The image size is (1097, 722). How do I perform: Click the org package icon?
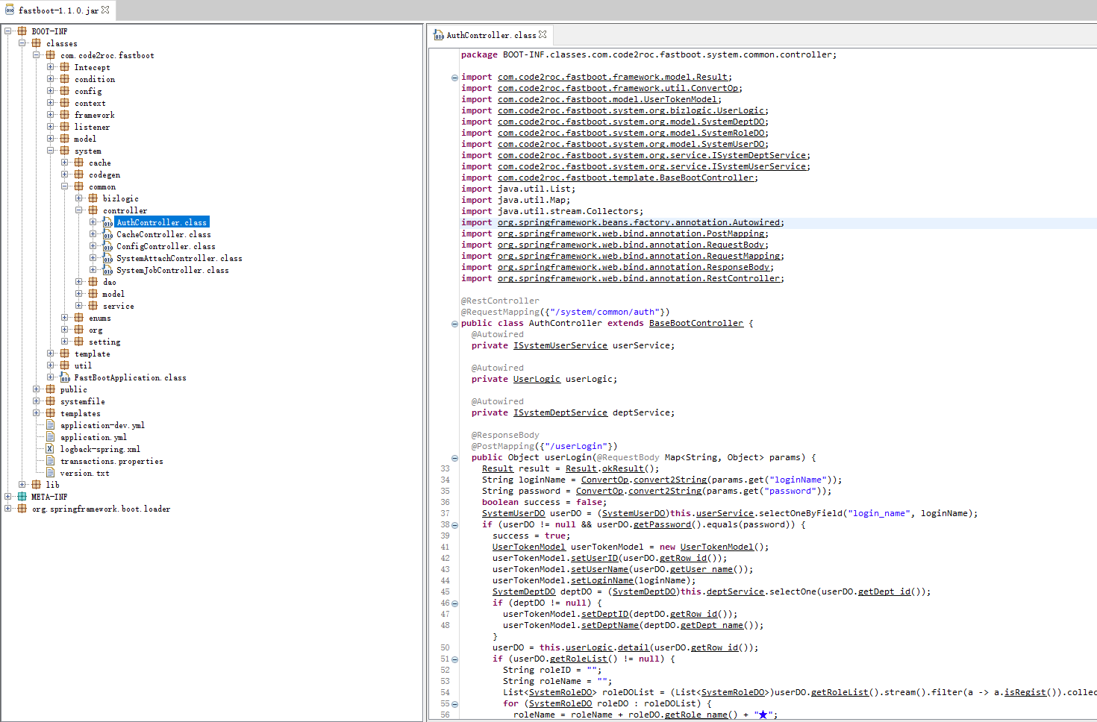click(x=79, y=330)
